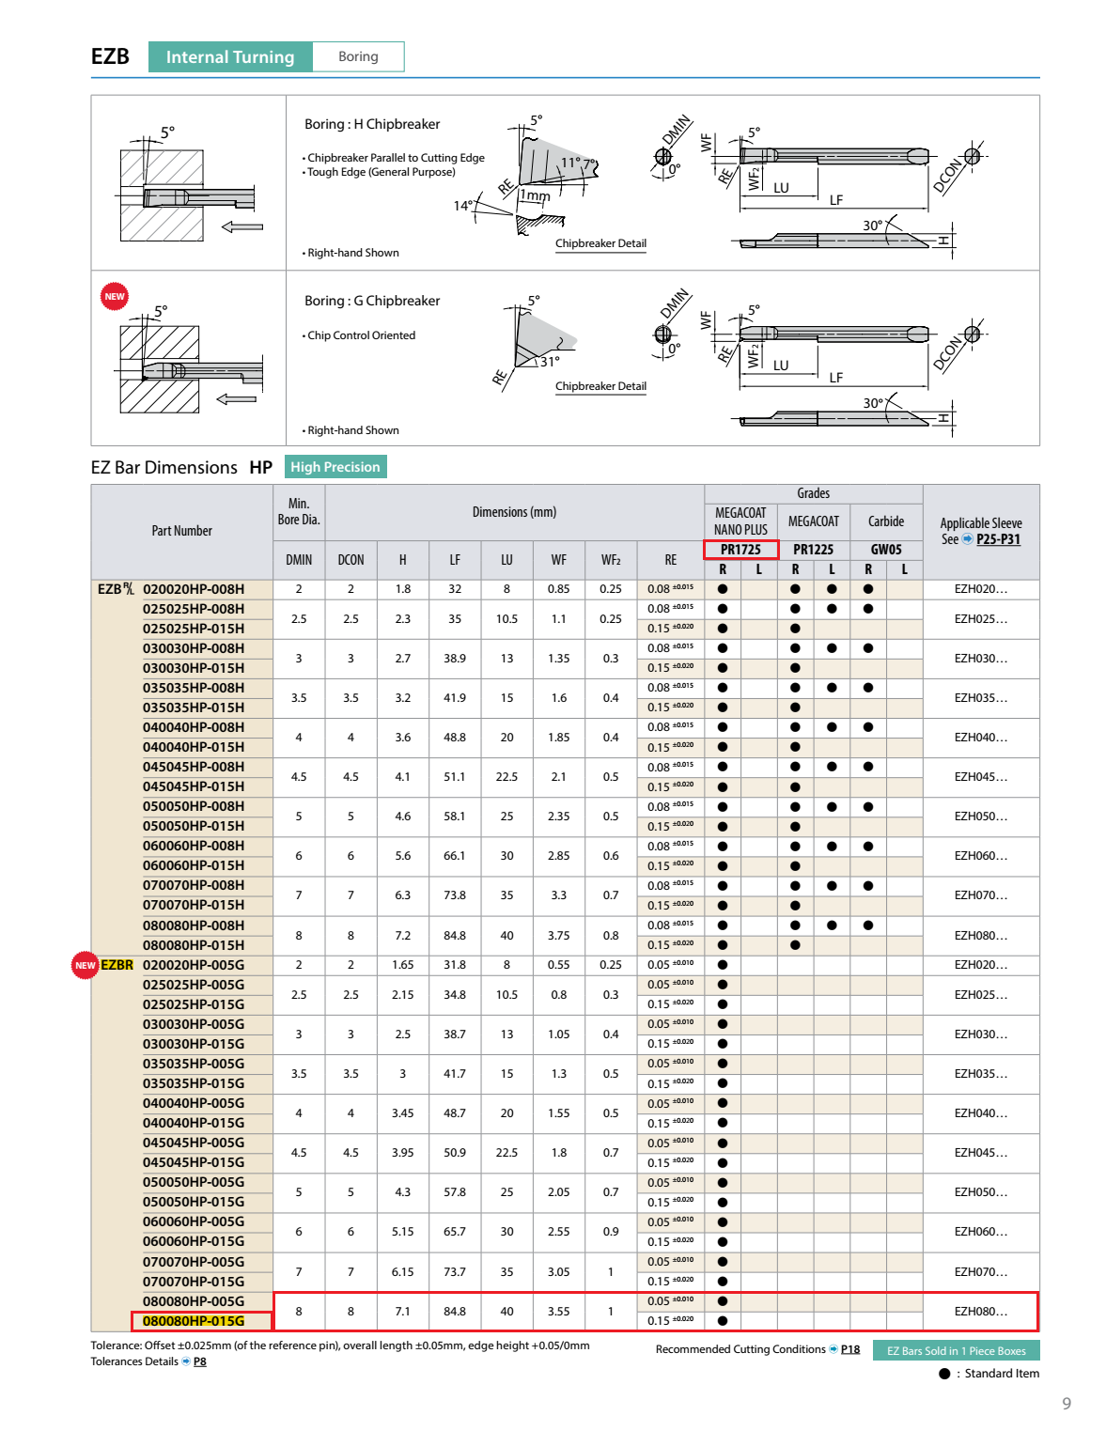The image size is (1106, 1431).
Task: Click the RE column header
Action: (671, 560)
